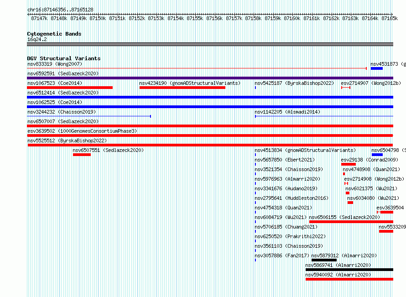Image resolution: width=406 pixels, height=297 pixels.
Task: Open nsv6592591 (Sedlazeck2020) variant label
Action: click(x=63, y=73)
